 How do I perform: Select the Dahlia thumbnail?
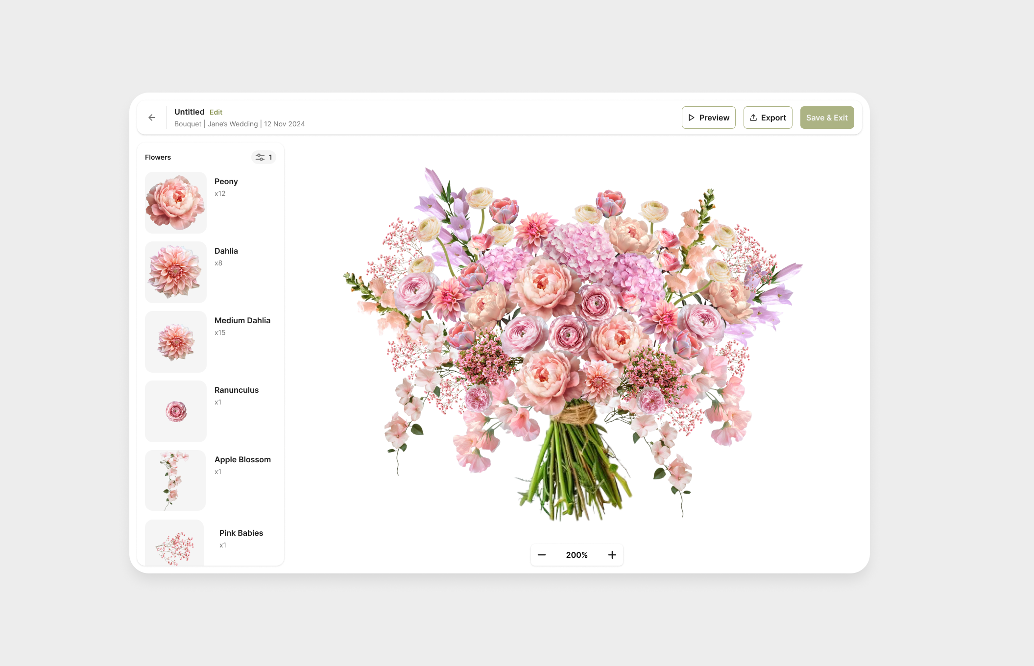click(x=176, y=272)
